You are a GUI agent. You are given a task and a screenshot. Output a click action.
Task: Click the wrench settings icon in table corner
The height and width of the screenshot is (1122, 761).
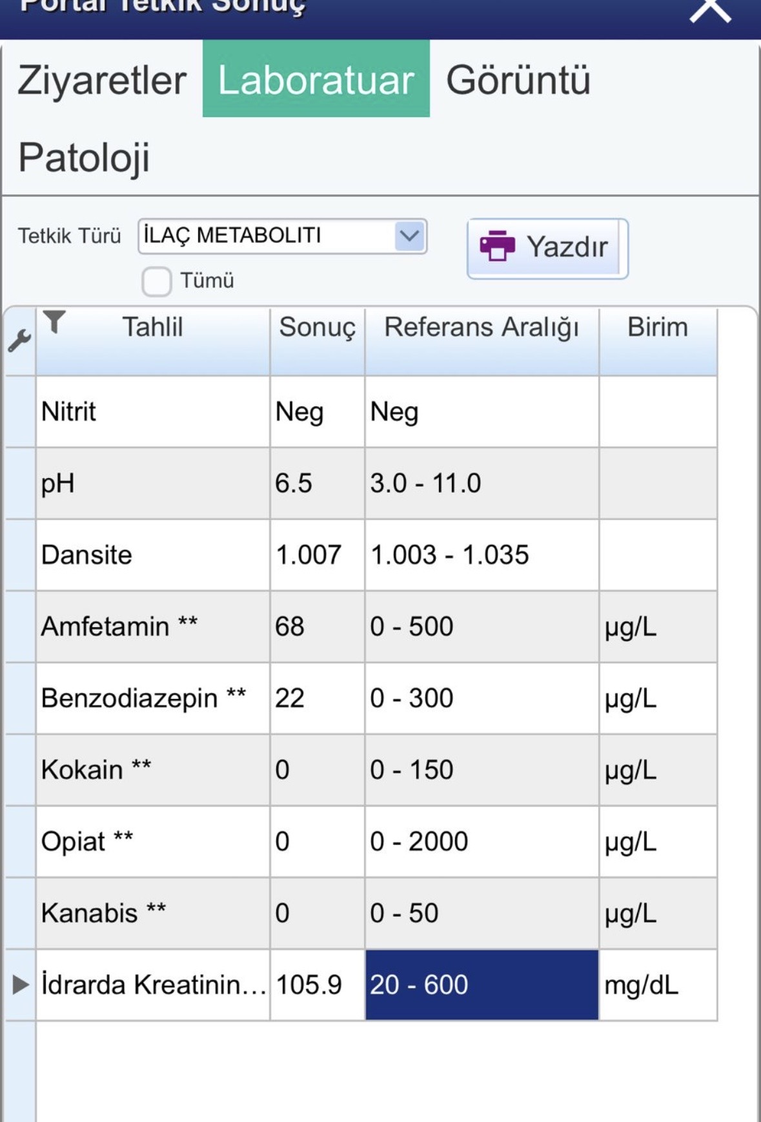19,340
